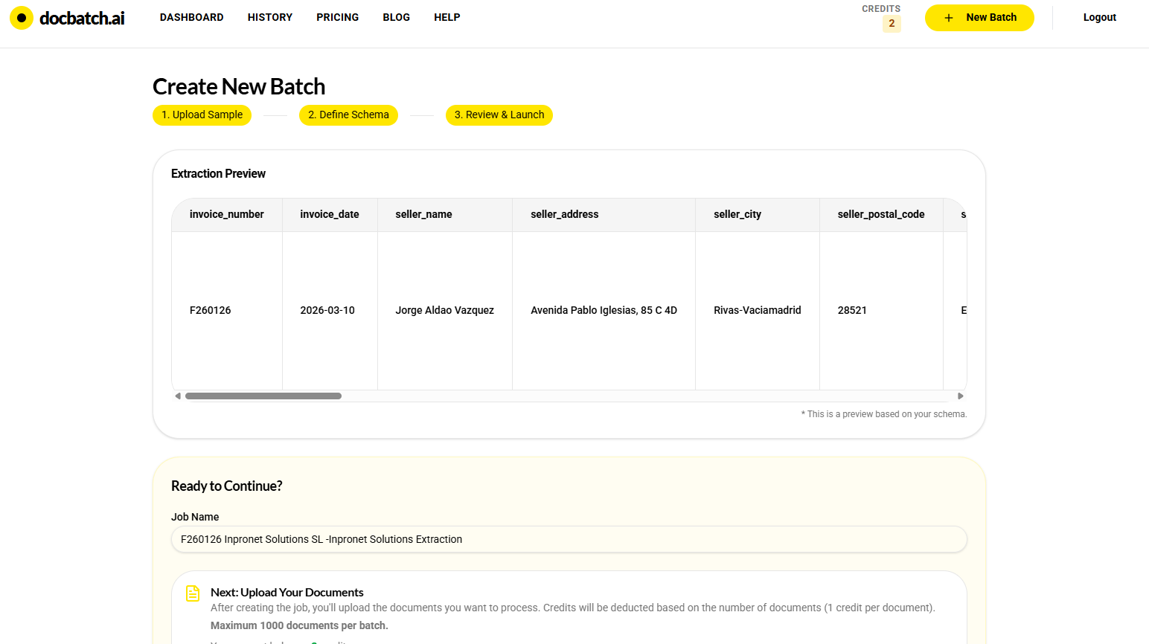Click the Create New Batch page title
1149x644 pixels.
239,87
